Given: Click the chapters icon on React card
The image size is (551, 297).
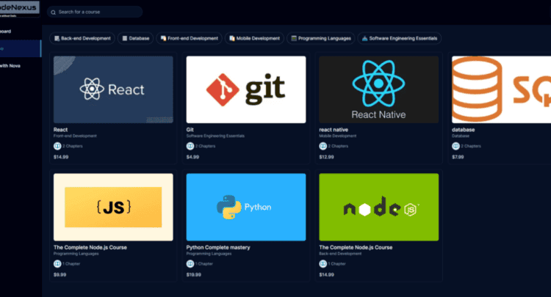Looking at the screenshot, I should [x=57, y=146].
